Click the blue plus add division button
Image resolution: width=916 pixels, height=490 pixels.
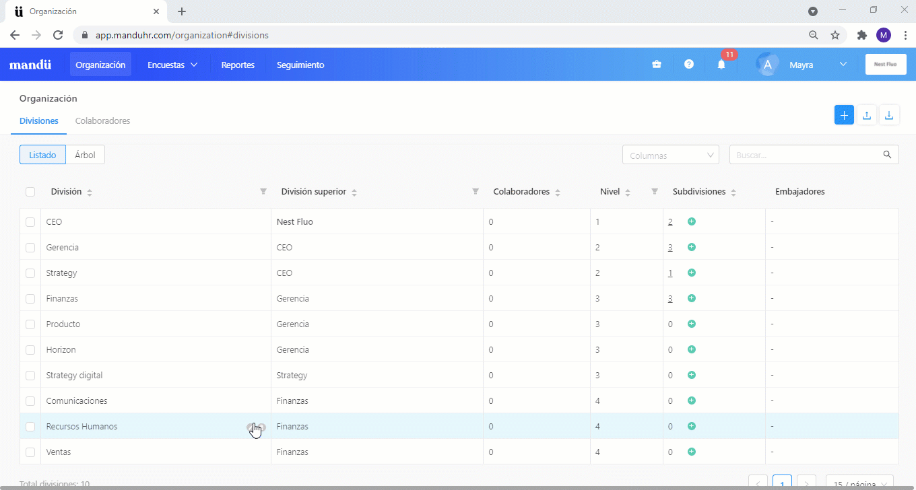pyautogui.click(x=844, y=115)
